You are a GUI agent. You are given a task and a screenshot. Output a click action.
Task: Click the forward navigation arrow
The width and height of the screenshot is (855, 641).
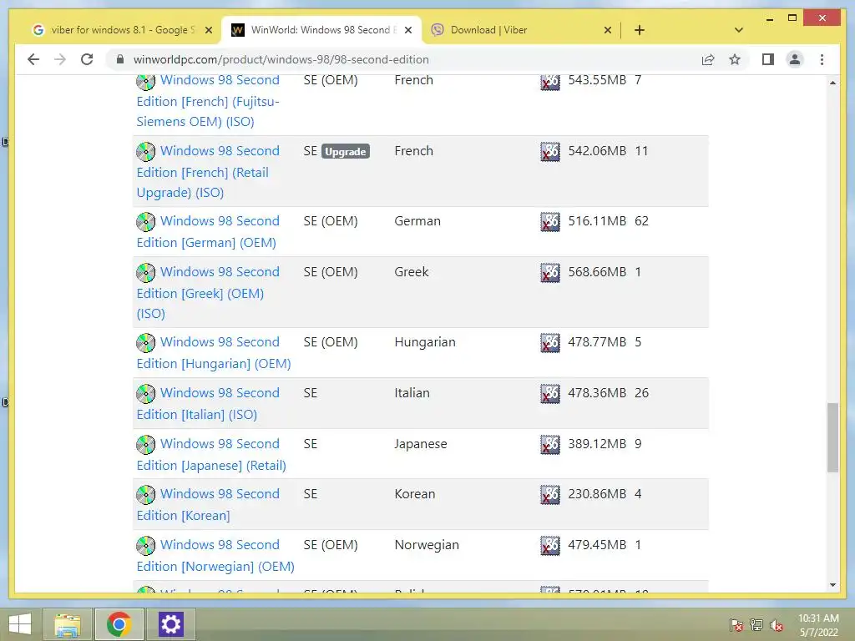(60, 59)
